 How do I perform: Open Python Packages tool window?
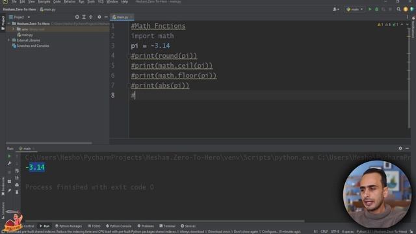(x=68, y=226)
